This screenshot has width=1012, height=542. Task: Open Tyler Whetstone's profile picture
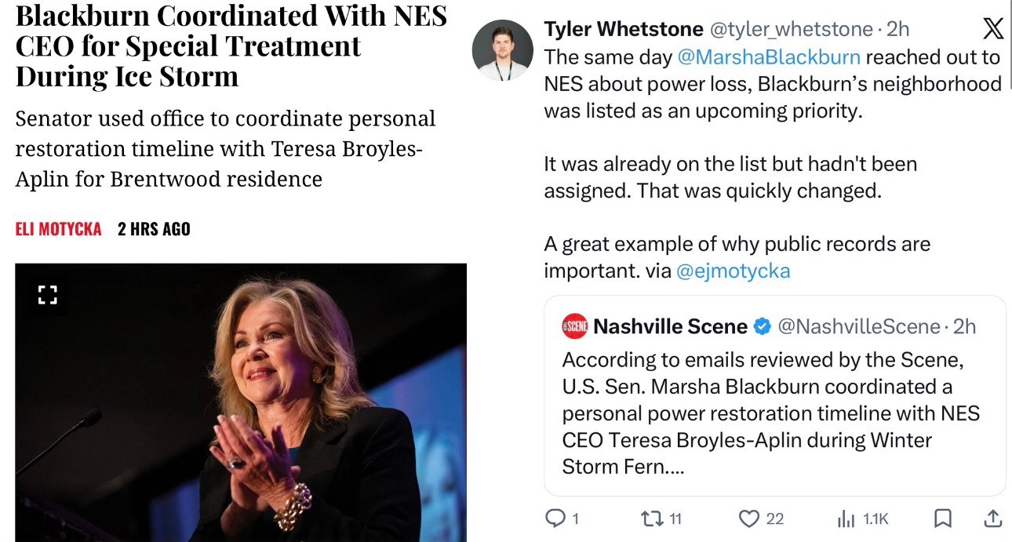pos(503,51)
